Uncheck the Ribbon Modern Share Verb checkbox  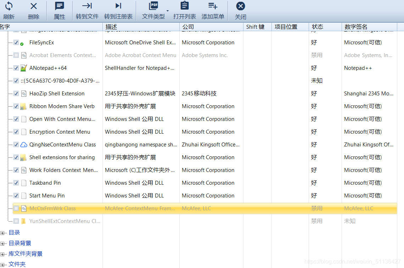pos(16,106)
